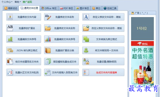Screen dimensions: 161x97
Task: Click the JSON conversion icon
Action: coord(10,50)
